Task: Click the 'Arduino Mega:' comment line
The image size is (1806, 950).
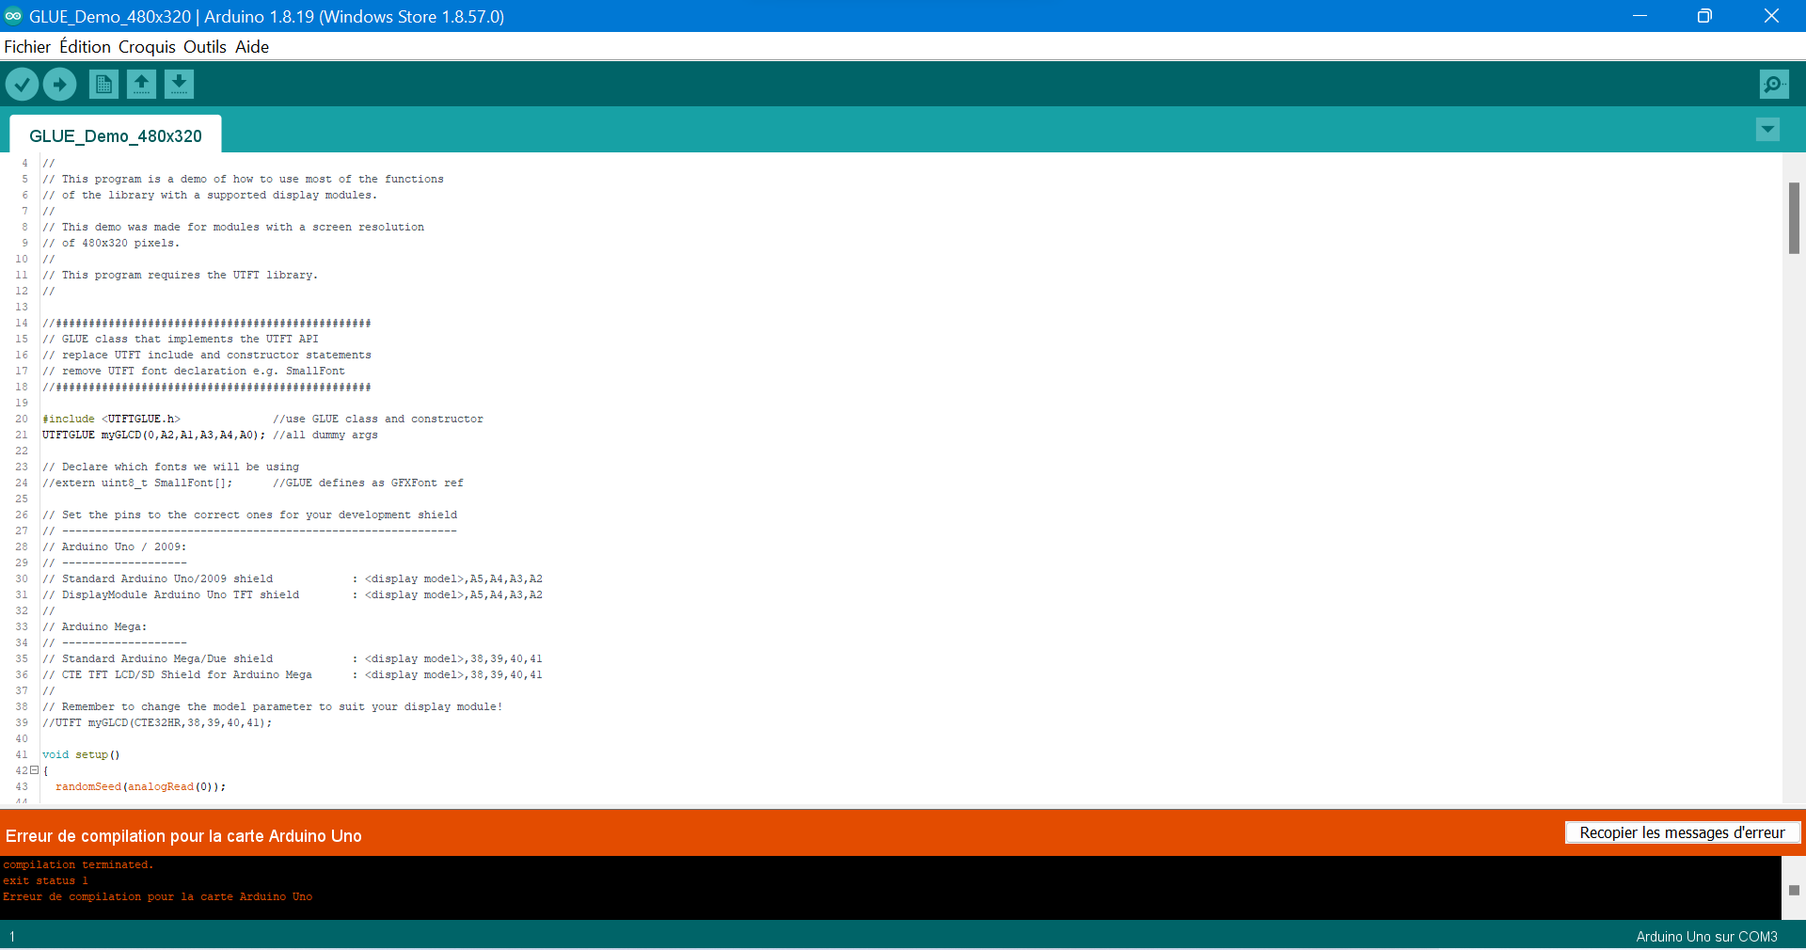Action: coord(95,627)
